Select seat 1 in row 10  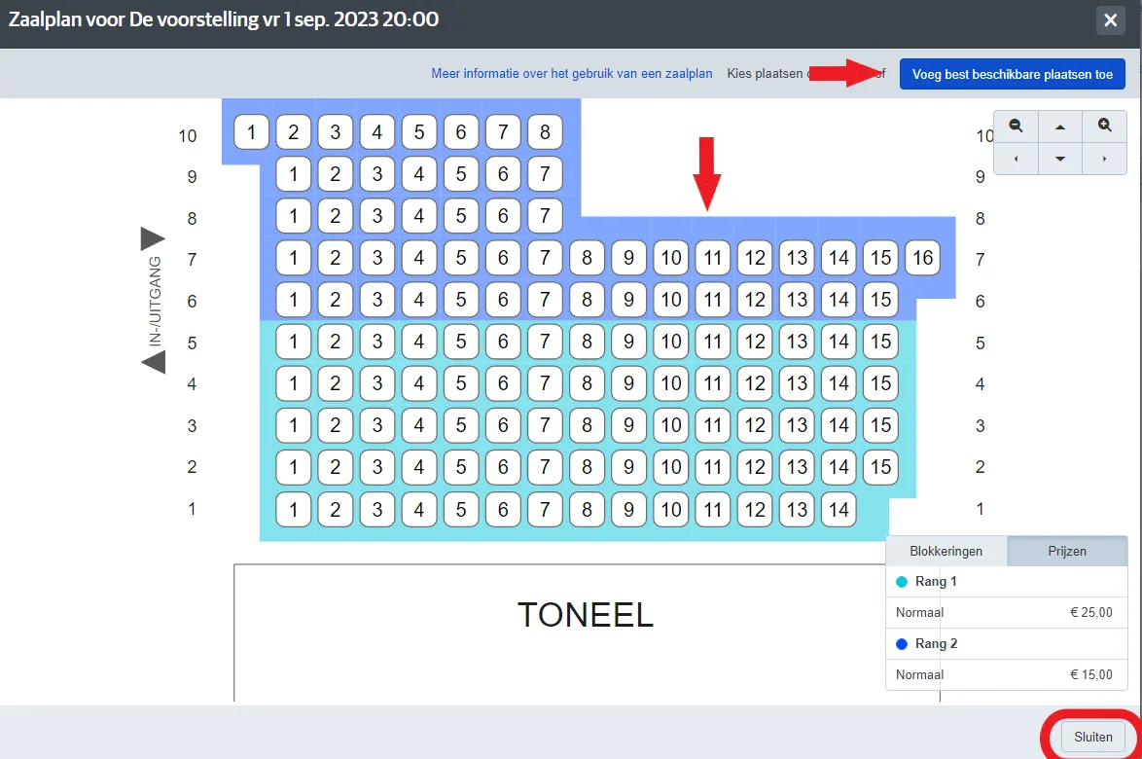(251, 132)
